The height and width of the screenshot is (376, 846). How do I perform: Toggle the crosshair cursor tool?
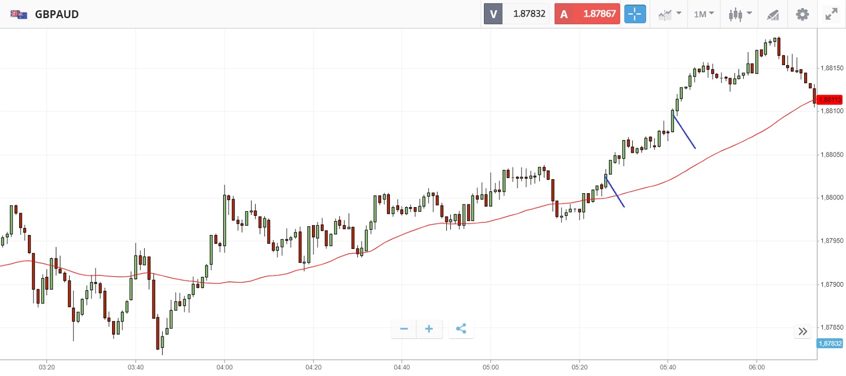point(635,14)
